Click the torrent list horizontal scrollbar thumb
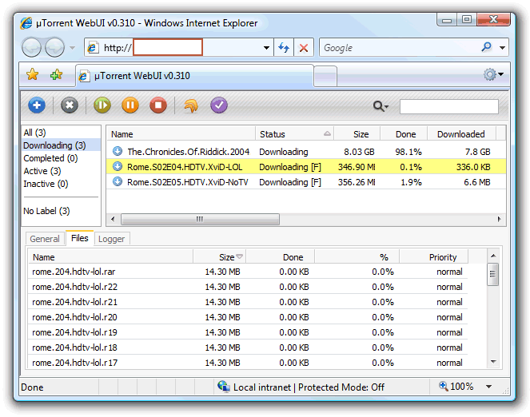The width and height of the screenshot is (530, 417). coord(200,219)
